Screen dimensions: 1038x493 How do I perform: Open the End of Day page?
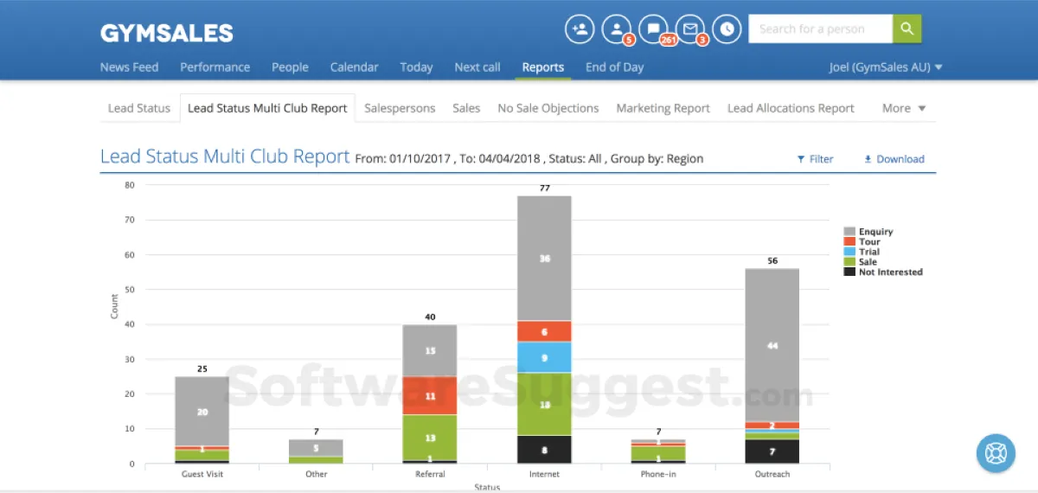pos(614,67)
